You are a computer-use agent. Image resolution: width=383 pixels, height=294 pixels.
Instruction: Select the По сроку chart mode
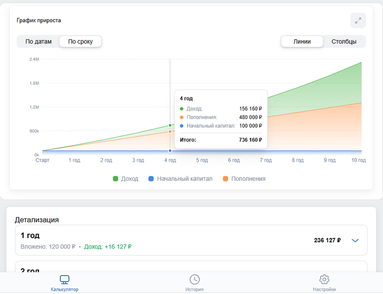80,42
